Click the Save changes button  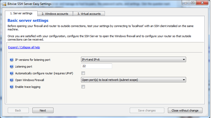(147, 110)
